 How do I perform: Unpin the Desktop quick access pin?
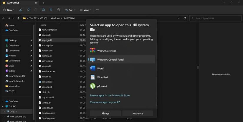[31, 40]
